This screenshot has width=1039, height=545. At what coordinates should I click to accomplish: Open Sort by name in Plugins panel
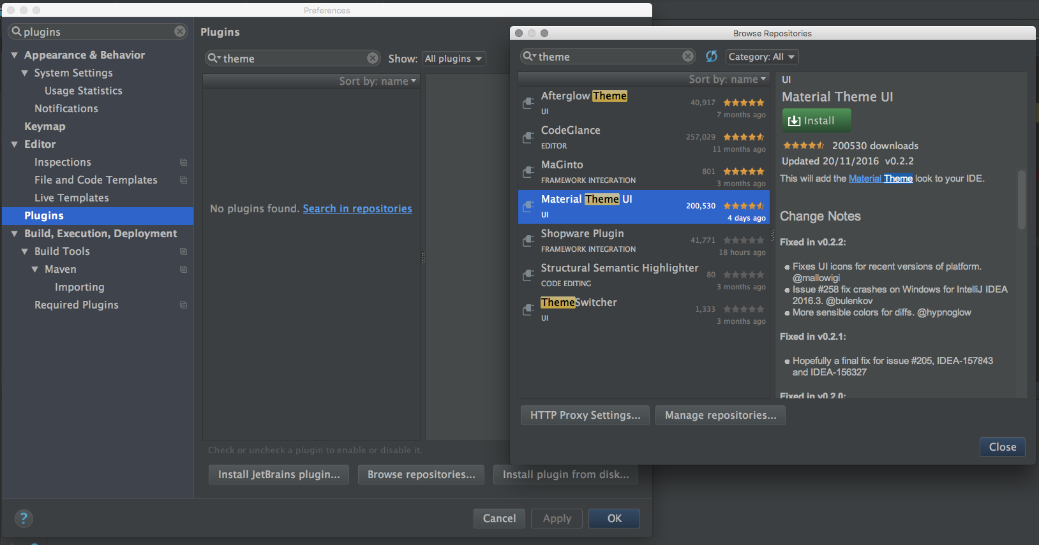pyautogui.click(x=377, y=82)
